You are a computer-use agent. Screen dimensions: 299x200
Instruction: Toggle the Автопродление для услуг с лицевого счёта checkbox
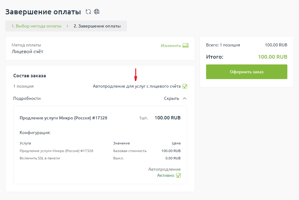point(185,86)
